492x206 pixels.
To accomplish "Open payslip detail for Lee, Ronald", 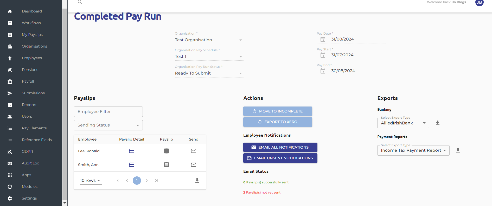I will point(132,151).
